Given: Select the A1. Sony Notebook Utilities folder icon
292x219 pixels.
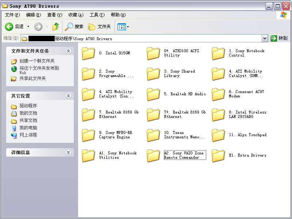Looking at the screenshot, I should [88, 156].
